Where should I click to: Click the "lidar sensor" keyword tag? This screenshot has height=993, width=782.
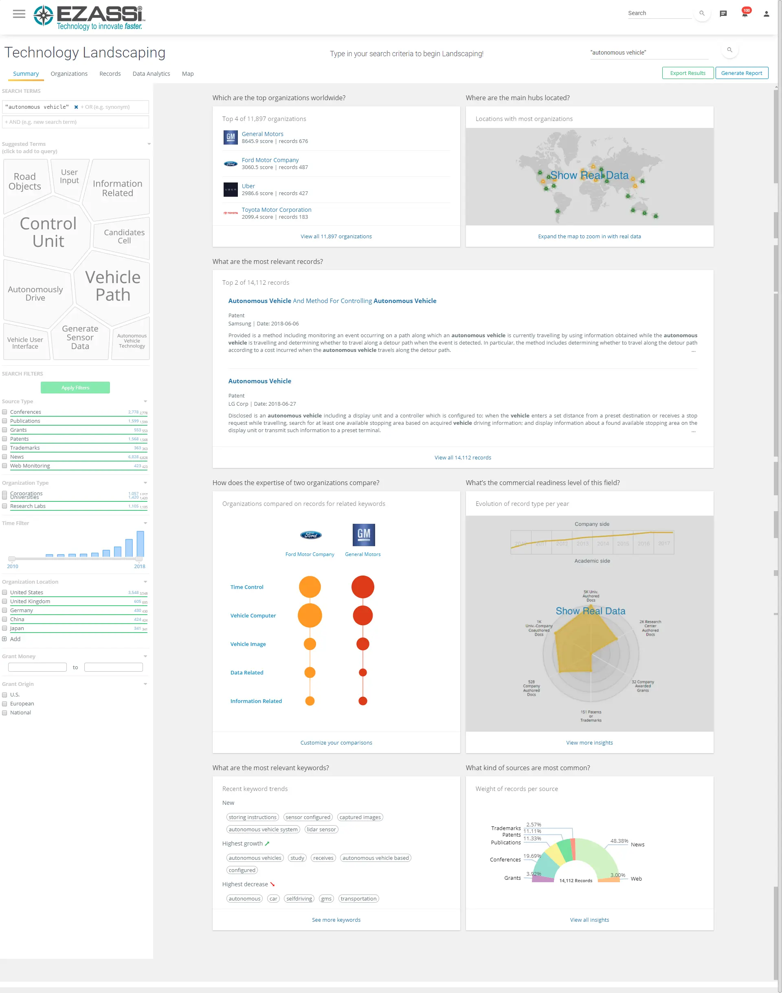click(321, 830)
